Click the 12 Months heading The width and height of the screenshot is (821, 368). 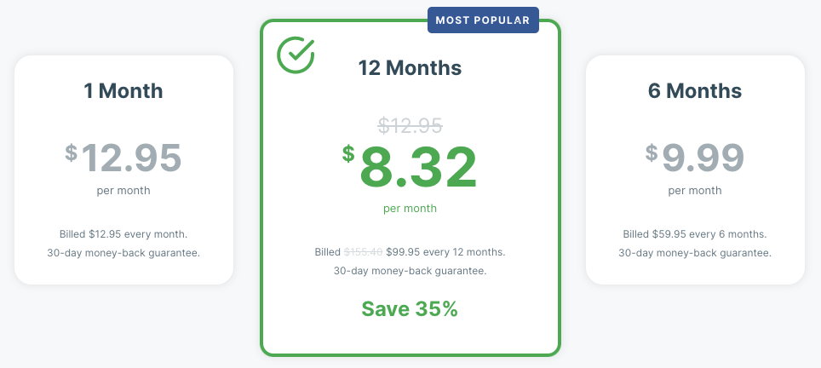tap(410, 67)
